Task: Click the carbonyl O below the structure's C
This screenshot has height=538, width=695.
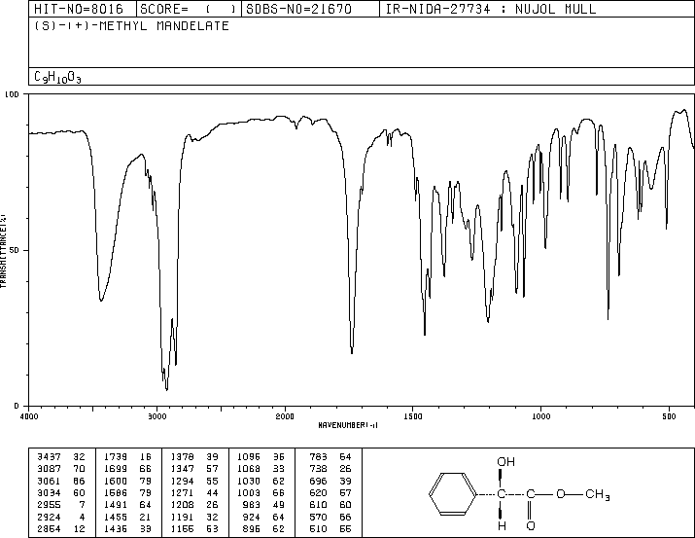Action: coord(531,526)
